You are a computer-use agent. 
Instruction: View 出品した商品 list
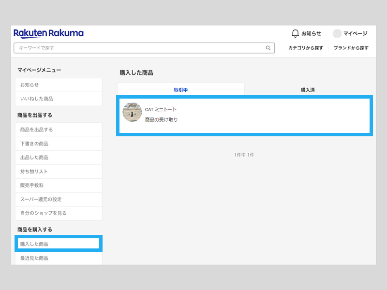59,158
